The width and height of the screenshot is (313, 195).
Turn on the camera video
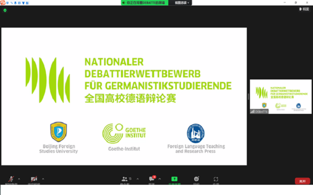coord(33,179)
